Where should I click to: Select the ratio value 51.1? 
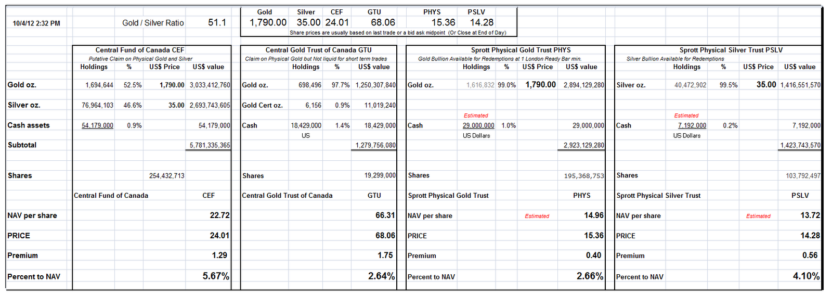(x=217, y=22)
